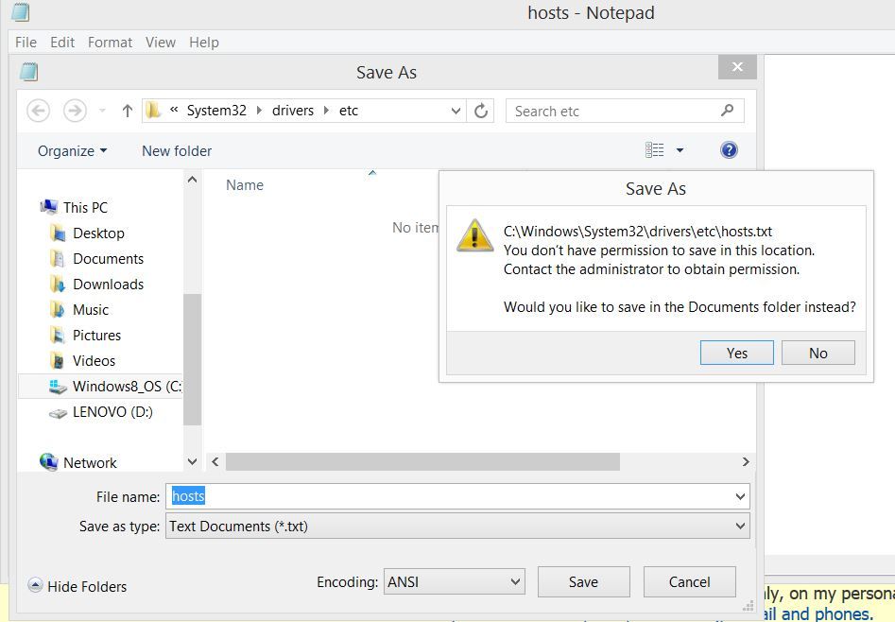Open the blue Help question icon
The height and width of the screenshot is (622, 895).
[729, 150]
